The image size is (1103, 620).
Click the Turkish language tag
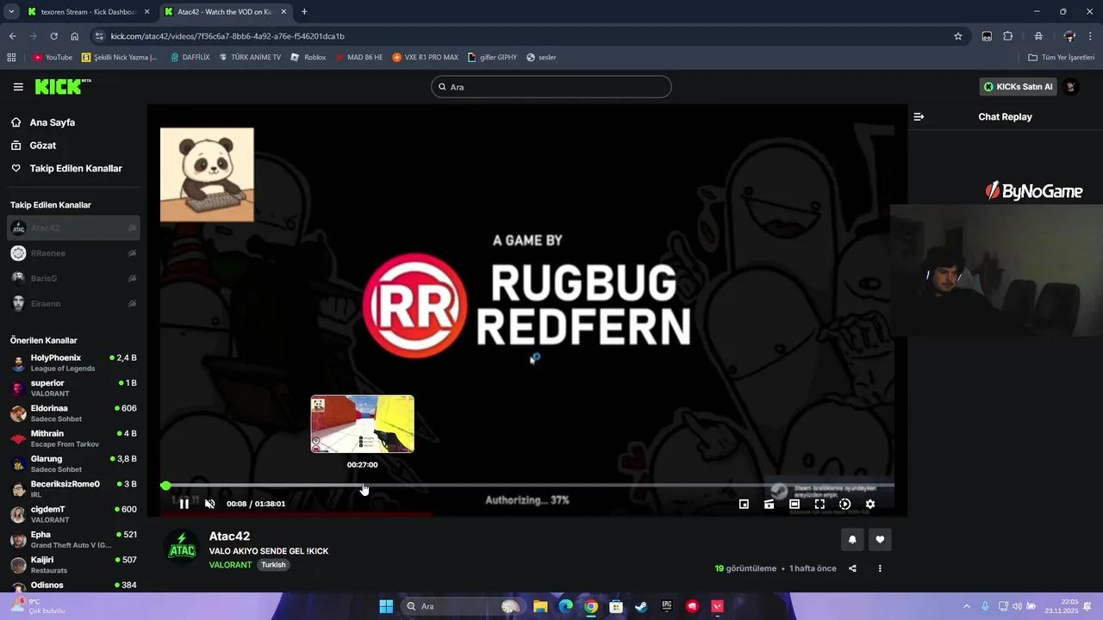(x=273, y=565)
